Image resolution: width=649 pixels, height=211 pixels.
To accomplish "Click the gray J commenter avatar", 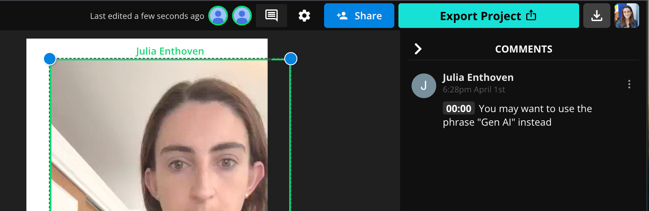I will pos(423,86).
